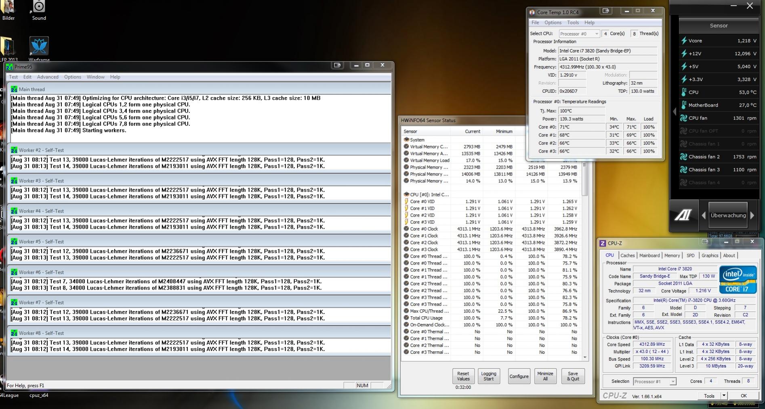Open the Warframe desktop shortcut icon
This screenshot has width=765, height=409.
click(39, 46)
